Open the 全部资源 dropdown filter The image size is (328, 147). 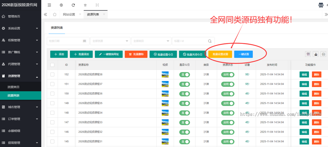coord(110,41)
